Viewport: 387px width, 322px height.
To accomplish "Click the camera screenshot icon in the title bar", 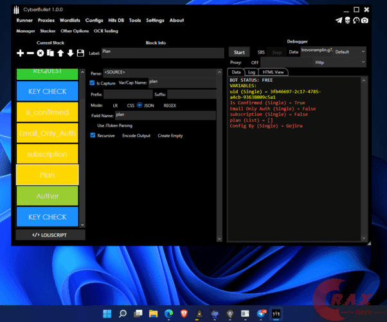I will (x=364, y=21).
